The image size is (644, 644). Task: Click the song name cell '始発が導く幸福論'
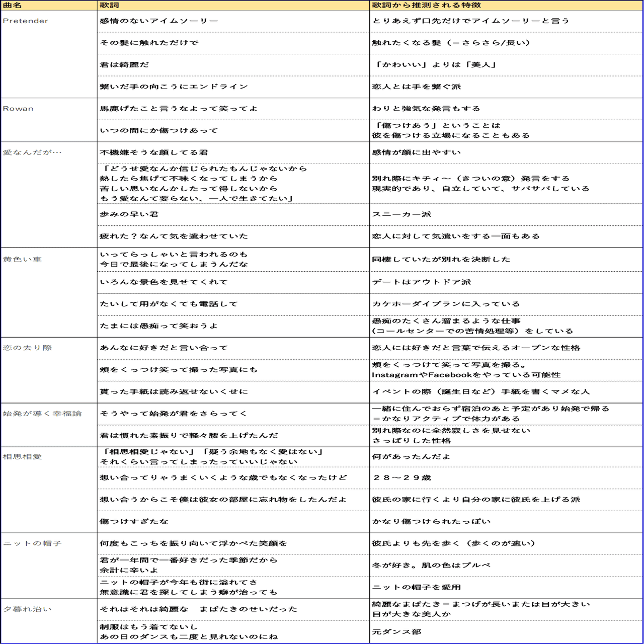49,425
